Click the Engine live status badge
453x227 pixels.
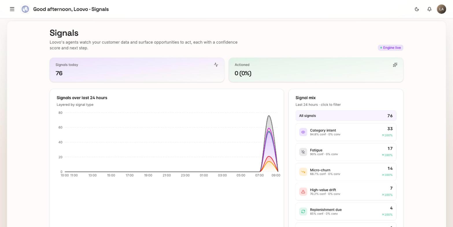pyautogui.click(x=391, y=48)
